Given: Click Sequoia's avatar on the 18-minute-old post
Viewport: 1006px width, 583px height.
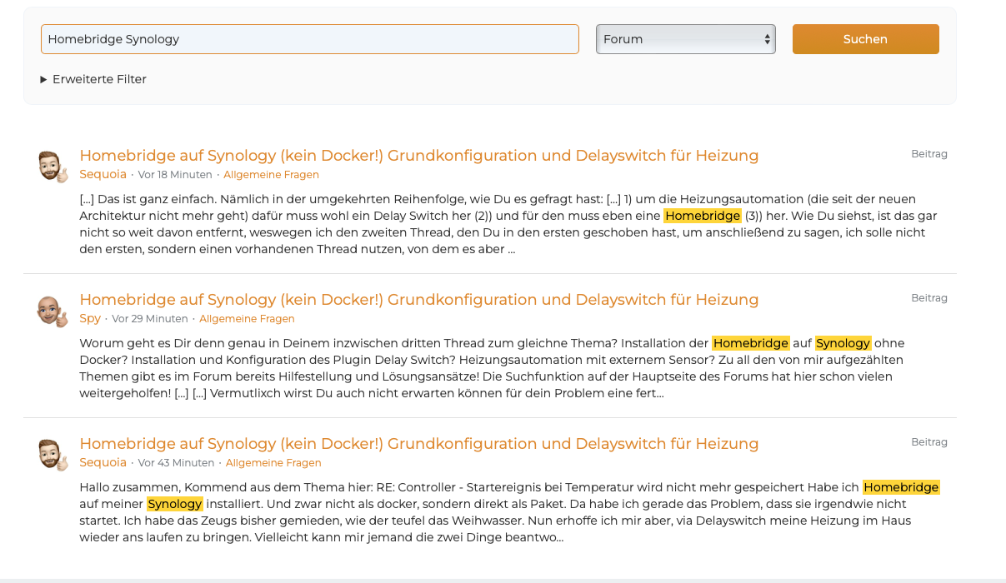Looking at the screenshot, I should coord(53,167).
